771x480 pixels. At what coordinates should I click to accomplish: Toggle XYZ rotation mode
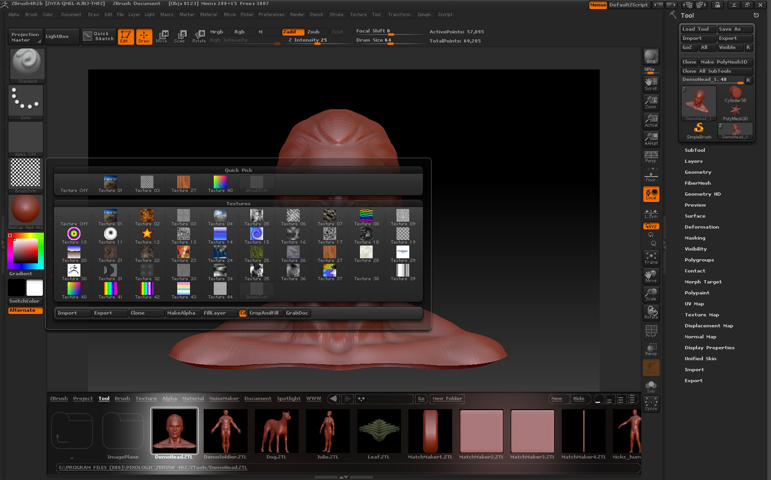651,226
